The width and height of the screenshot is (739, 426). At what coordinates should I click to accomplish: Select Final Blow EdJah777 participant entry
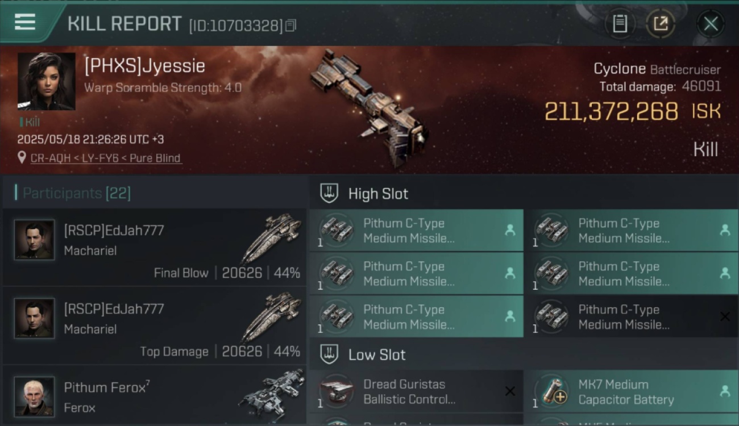coord(155,247)
